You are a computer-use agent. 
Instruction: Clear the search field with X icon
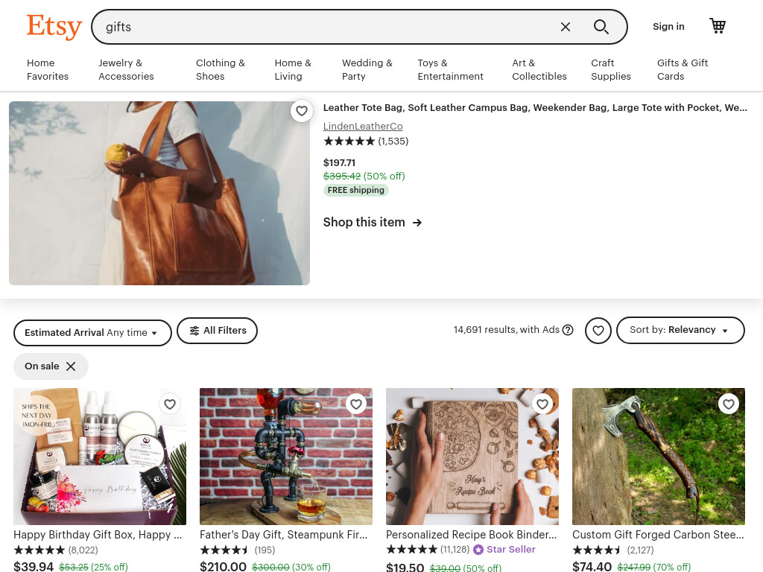[x=565, y=27]
